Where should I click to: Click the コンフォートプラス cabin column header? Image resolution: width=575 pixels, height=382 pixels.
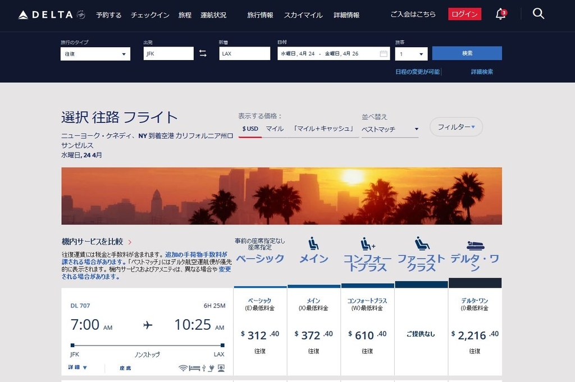367,263
